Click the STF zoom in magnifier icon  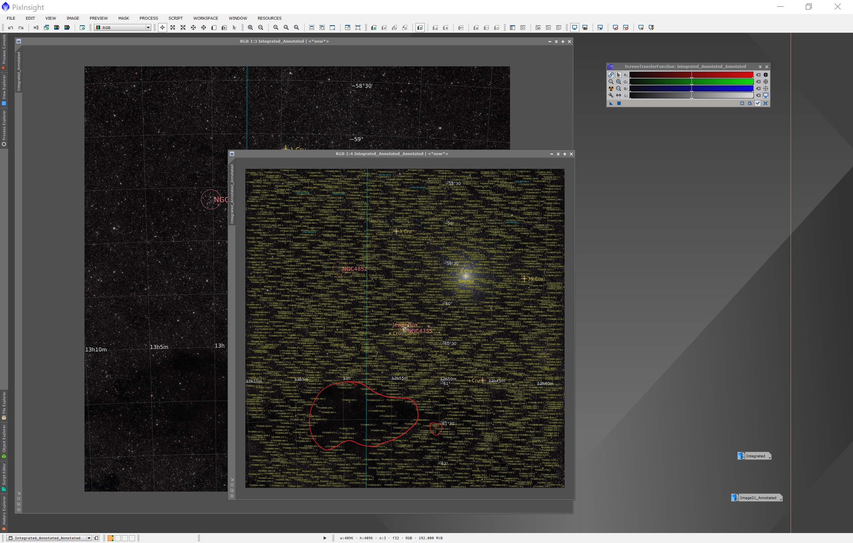click(619, 82)
